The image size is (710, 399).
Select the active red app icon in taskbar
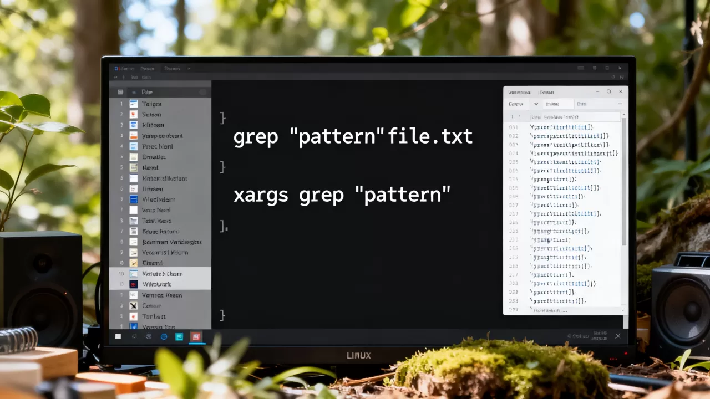[x=196, y=336]
